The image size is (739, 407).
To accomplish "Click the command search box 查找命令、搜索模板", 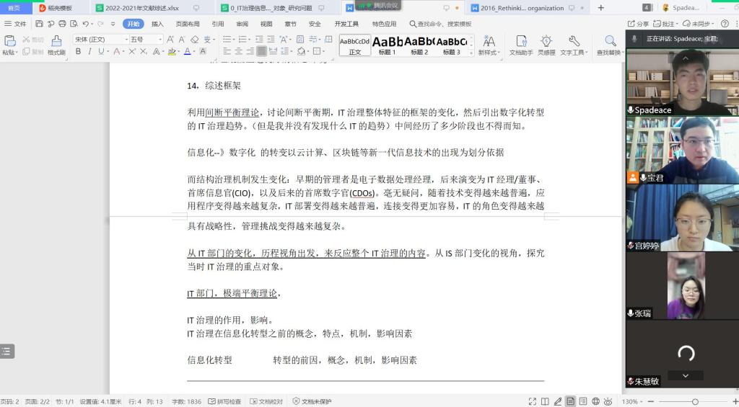I will tap(441, 24).
